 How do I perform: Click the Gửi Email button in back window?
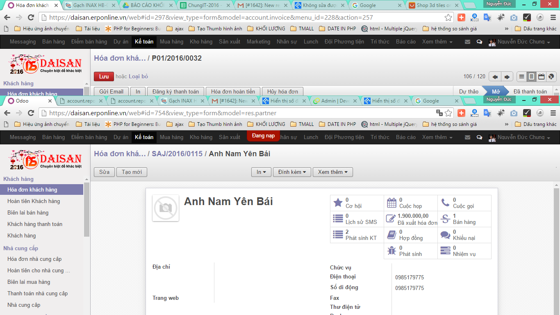[x=111, y=91]
